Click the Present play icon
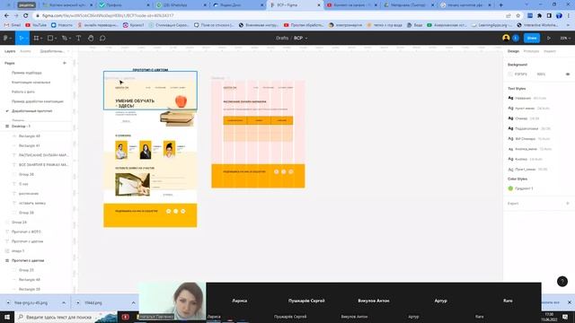 [549, 38]
